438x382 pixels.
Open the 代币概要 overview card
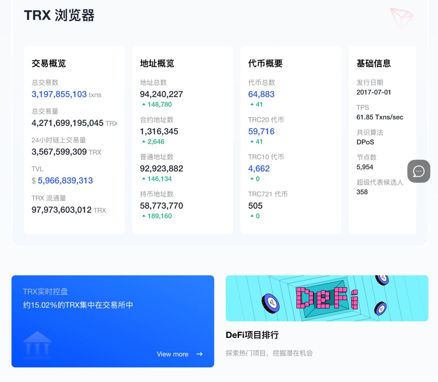click(x=266, y=63)
